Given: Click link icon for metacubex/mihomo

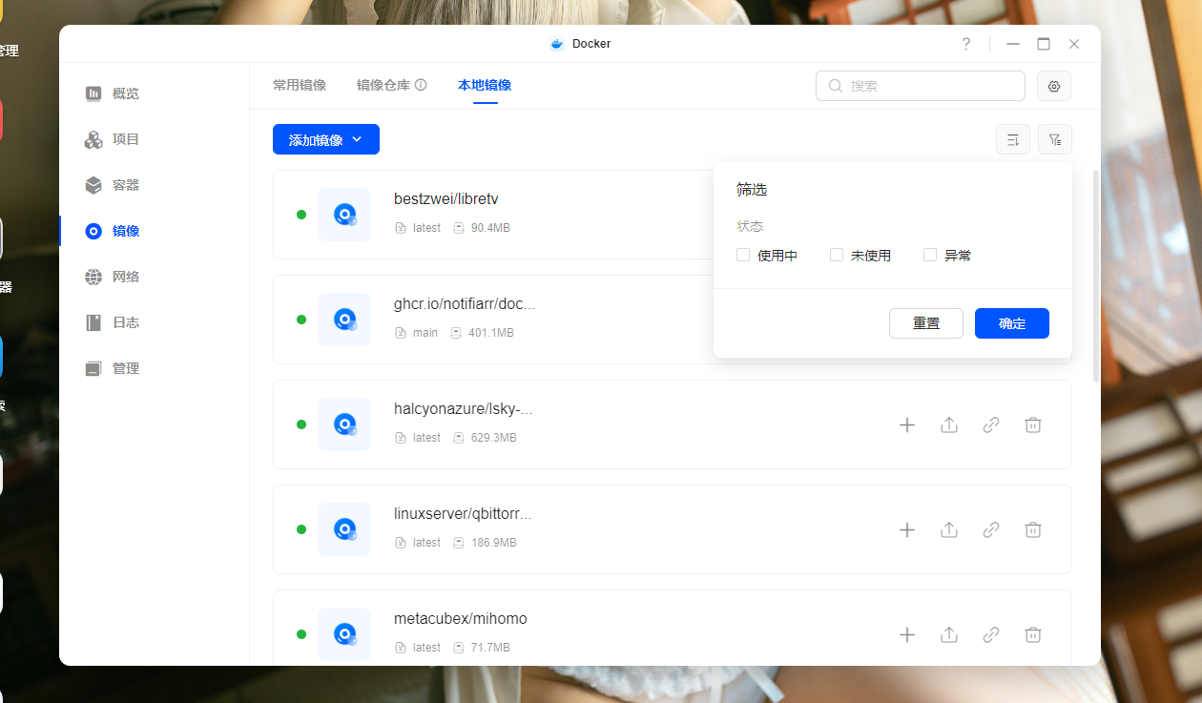Looking at the screenshot, I should coord(991,634).
